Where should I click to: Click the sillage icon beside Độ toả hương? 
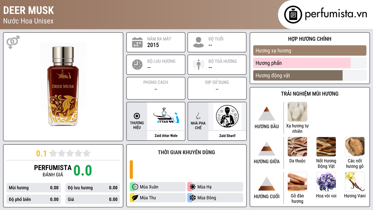pyautogui.click(x=199, y=65)
